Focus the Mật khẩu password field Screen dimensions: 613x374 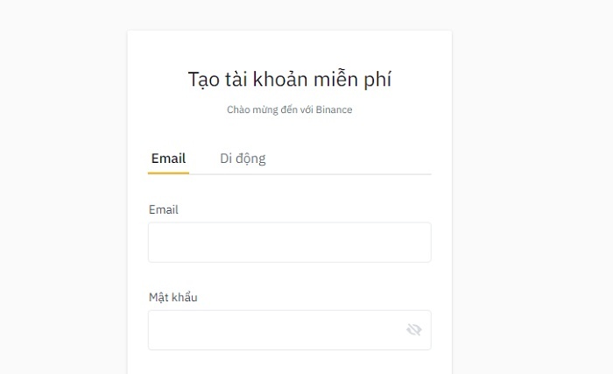[x=290, y=330]
